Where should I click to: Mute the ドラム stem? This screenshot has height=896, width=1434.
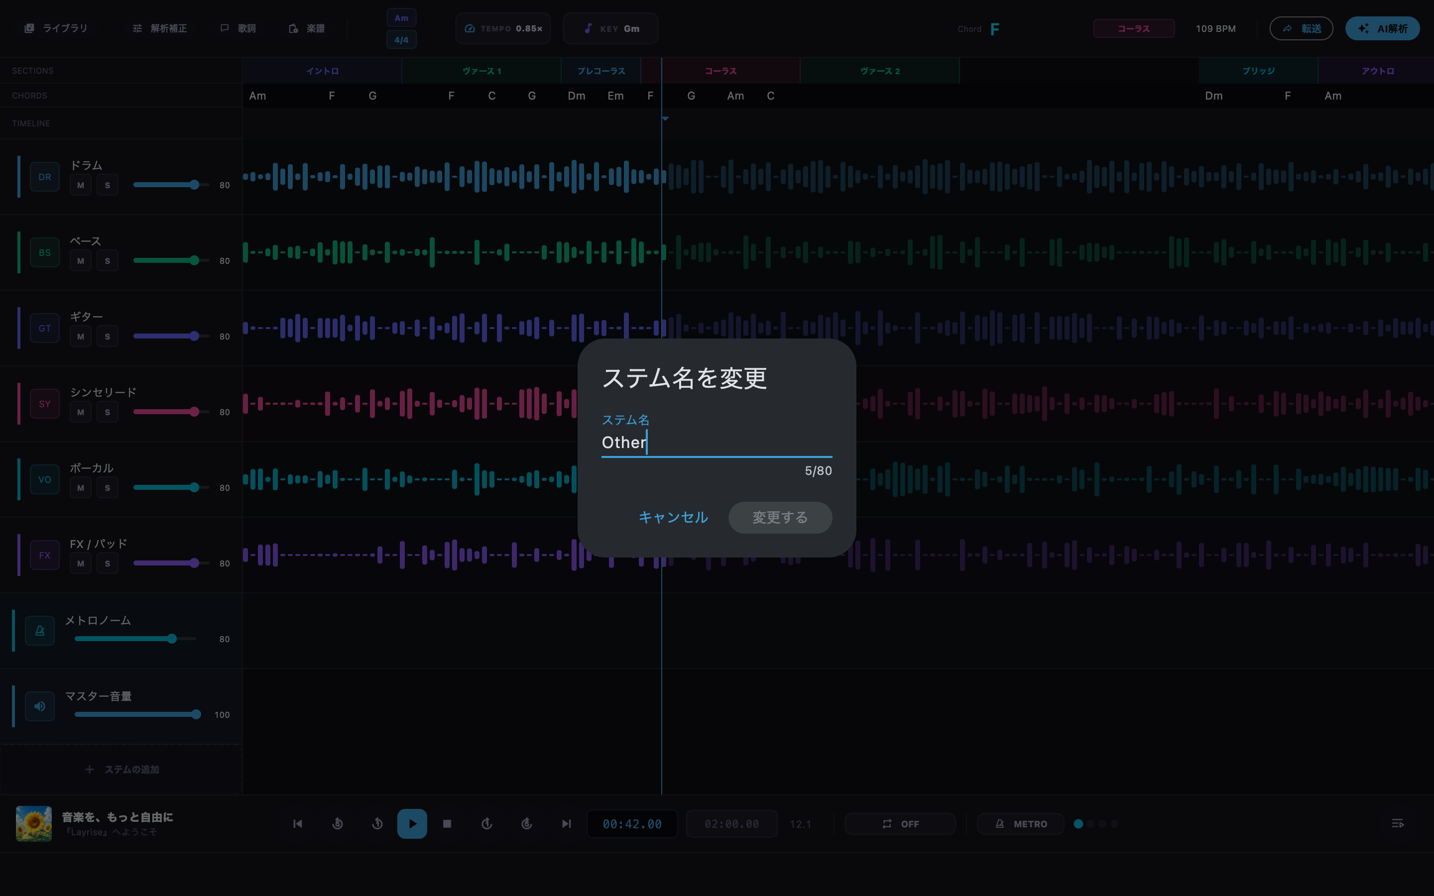81,185
